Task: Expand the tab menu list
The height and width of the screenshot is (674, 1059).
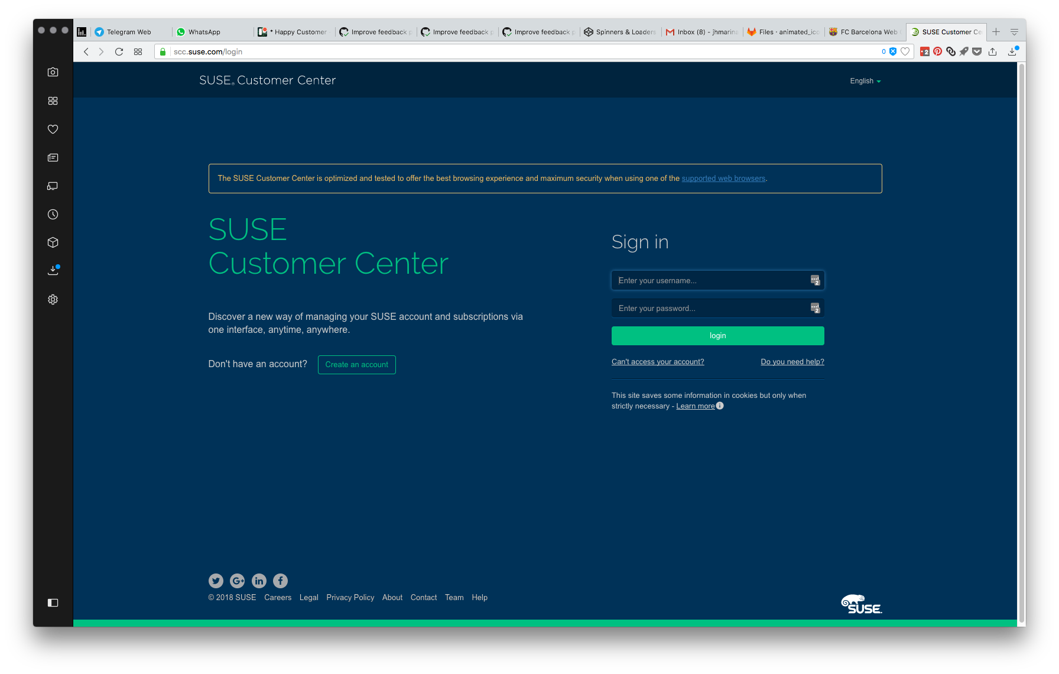Action: [1014, 32]
